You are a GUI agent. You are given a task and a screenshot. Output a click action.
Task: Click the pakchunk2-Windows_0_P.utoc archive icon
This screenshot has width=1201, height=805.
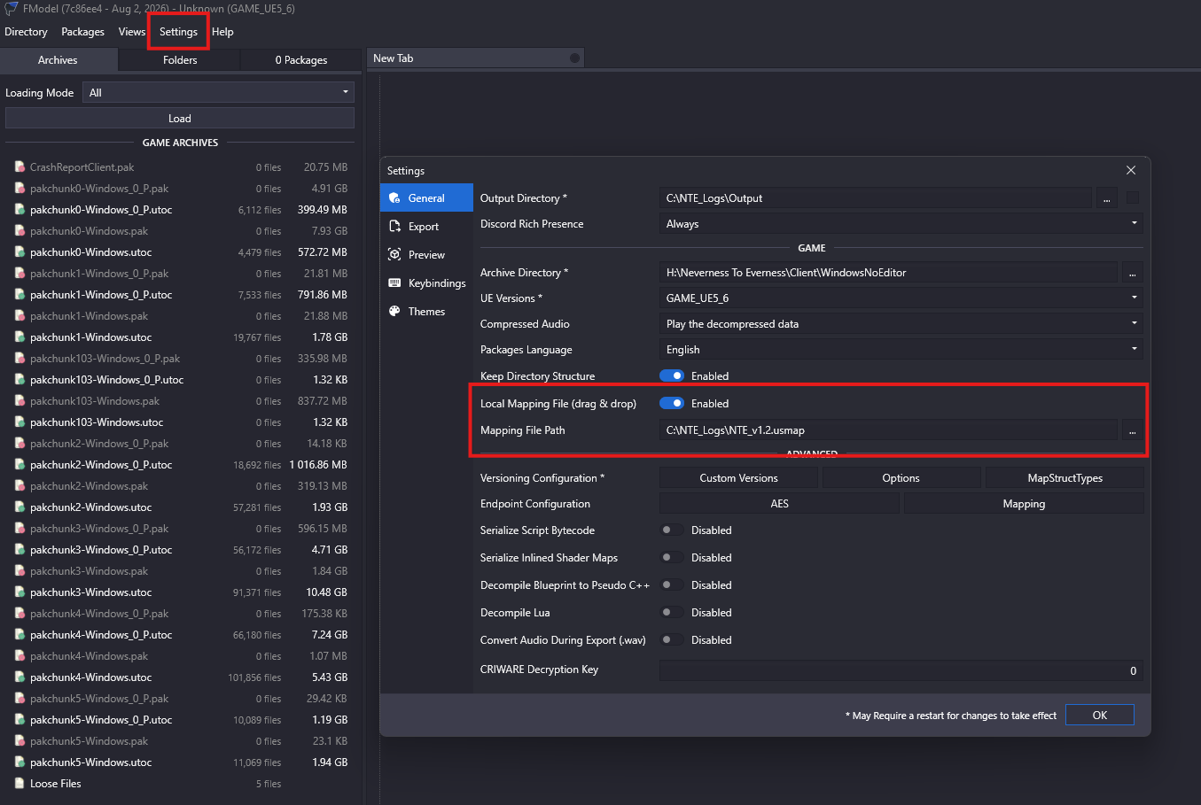point(19,465)
